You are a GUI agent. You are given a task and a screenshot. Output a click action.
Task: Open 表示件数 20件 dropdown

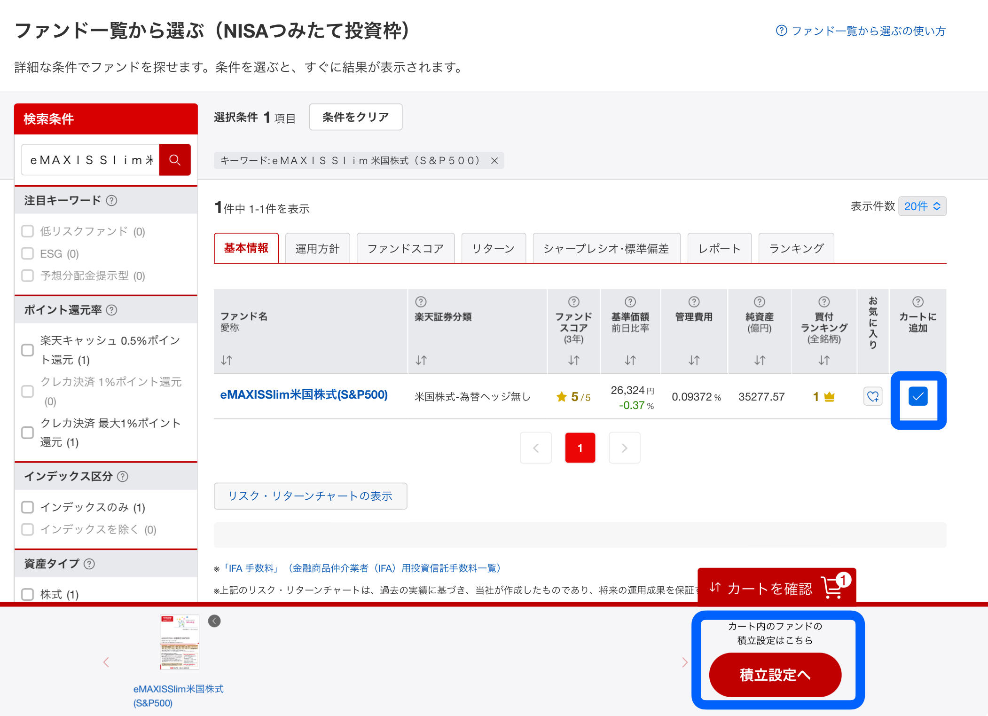922,206
